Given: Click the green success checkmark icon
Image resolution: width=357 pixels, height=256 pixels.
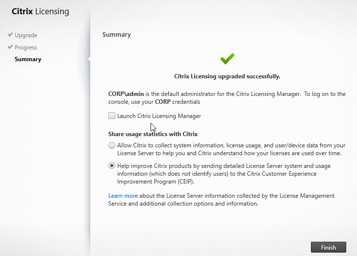Looking at the screenshot, I should pos(227,59).
